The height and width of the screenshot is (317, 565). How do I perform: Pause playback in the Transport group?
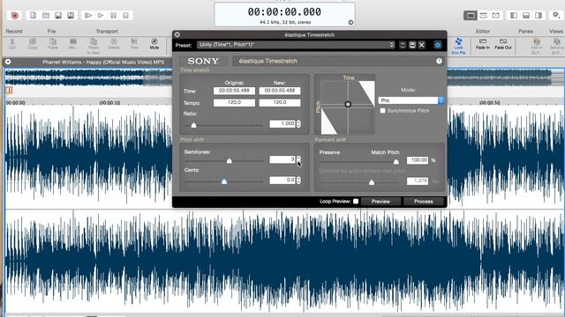click(x=113, y=15)
